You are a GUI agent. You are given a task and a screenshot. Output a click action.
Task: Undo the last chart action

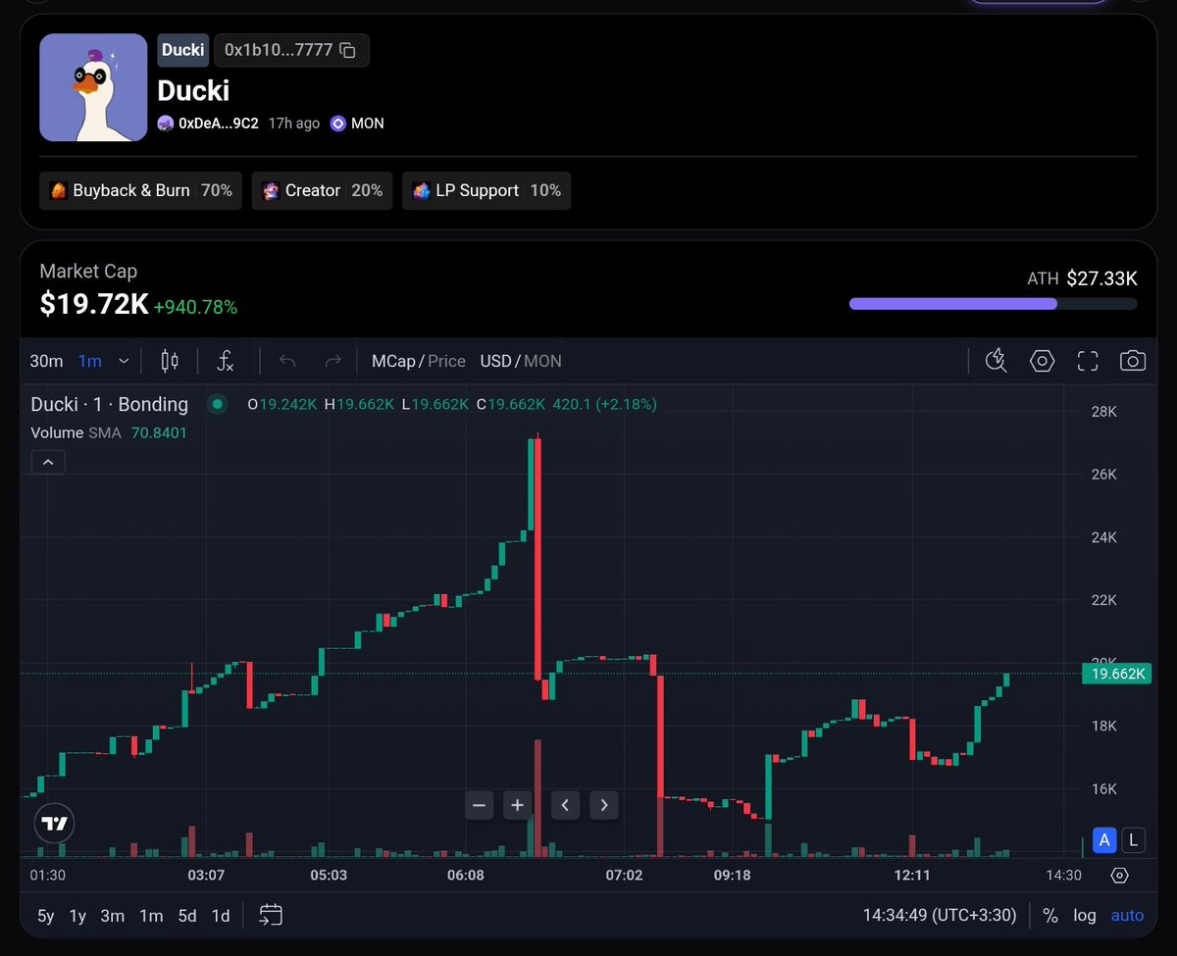pyautogui.click(x=287, y=361)
